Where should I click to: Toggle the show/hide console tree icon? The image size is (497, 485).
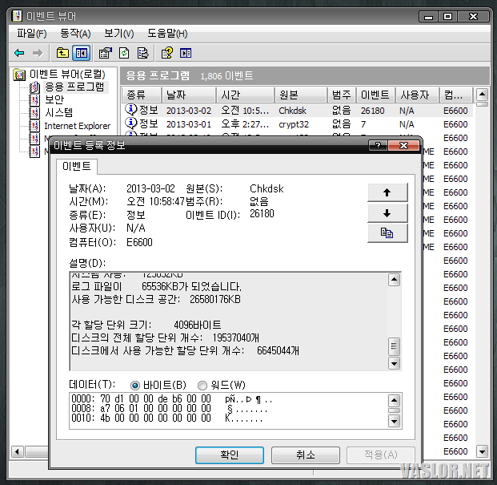81,53
